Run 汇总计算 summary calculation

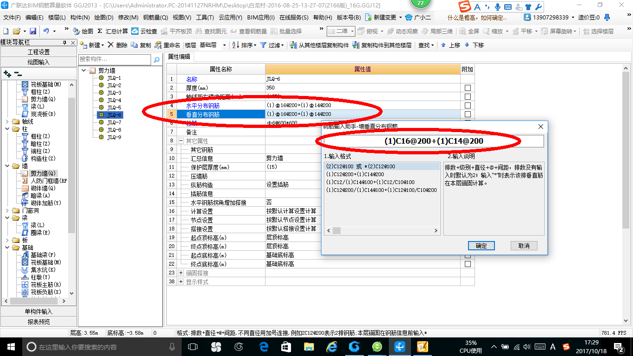pos(113,31)
